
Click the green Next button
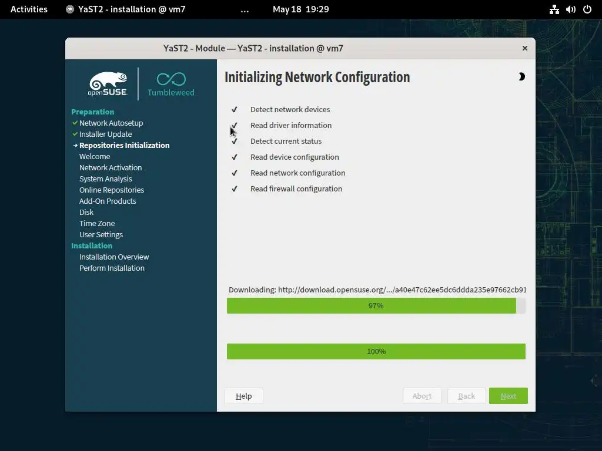509,396
